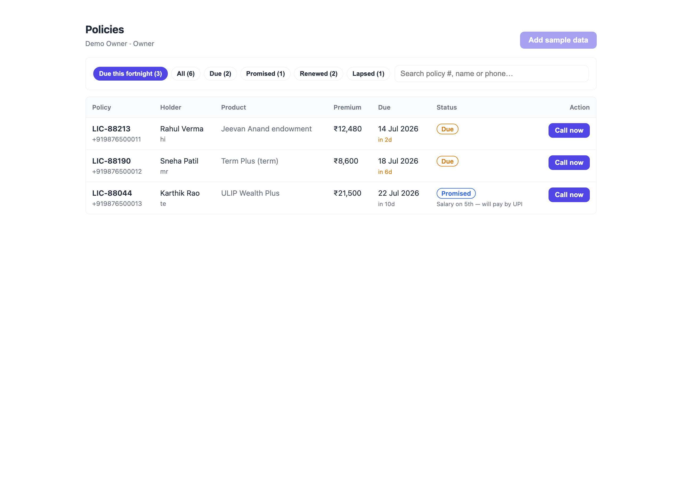Click the Promised status badge
This screenshot has width=682, height=500.
point(456,193)
